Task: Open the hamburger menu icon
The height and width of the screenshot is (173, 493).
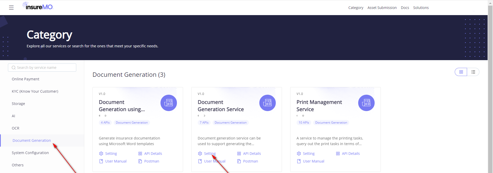Action: pyautogui.click(x=11, y=8)
